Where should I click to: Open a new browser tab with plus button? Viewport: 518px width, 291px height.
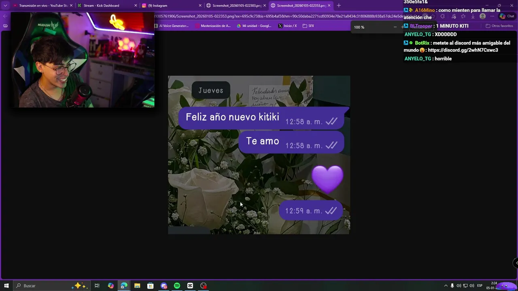click(339, 6)
